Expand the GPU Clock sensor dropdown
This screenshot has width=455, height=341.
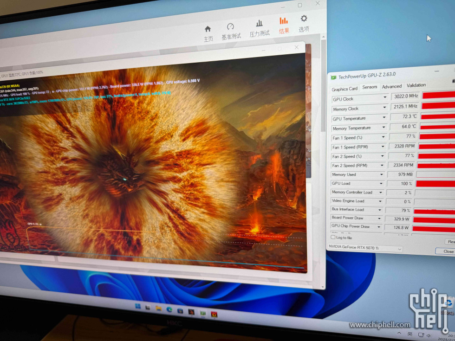(x=385, y=97)
